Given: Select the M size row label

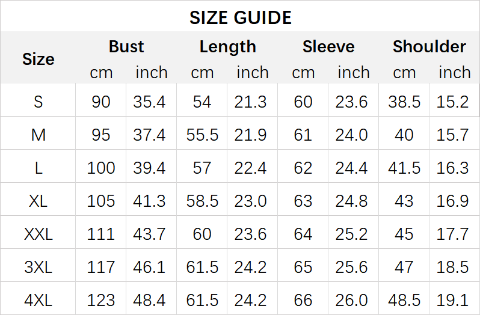Looking at the screenshot, I should (38, 135).
